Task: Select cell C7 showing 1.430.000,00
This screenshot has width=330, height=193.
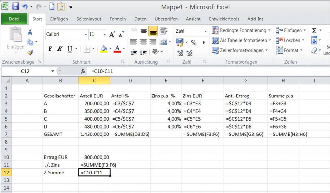Action: point(94,134)
